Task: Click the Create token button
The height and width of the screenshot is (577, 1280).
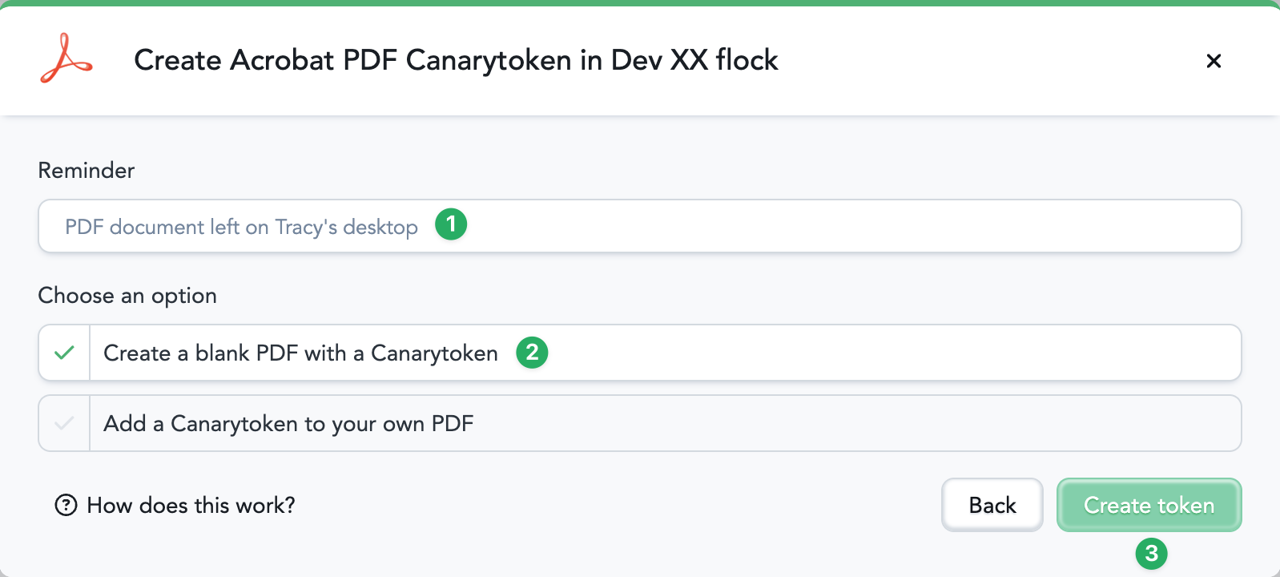Action: tap(1149, 505)
